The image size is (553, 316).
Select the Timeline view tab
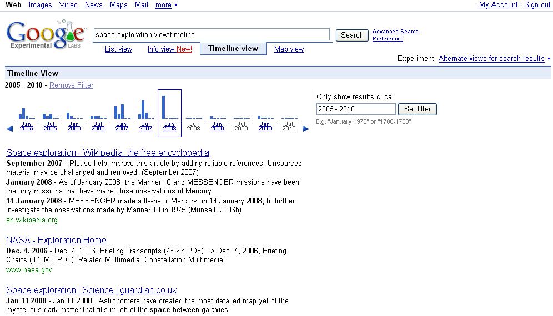(233, 49)
